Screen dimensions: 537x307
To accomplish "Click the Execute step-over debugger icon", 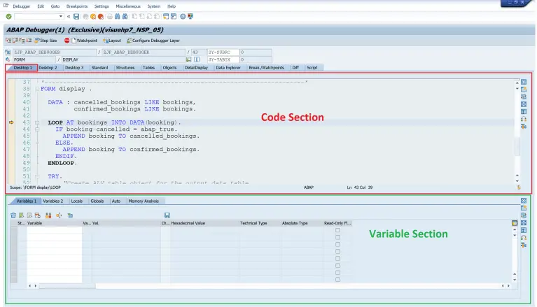I will [15, 41].
